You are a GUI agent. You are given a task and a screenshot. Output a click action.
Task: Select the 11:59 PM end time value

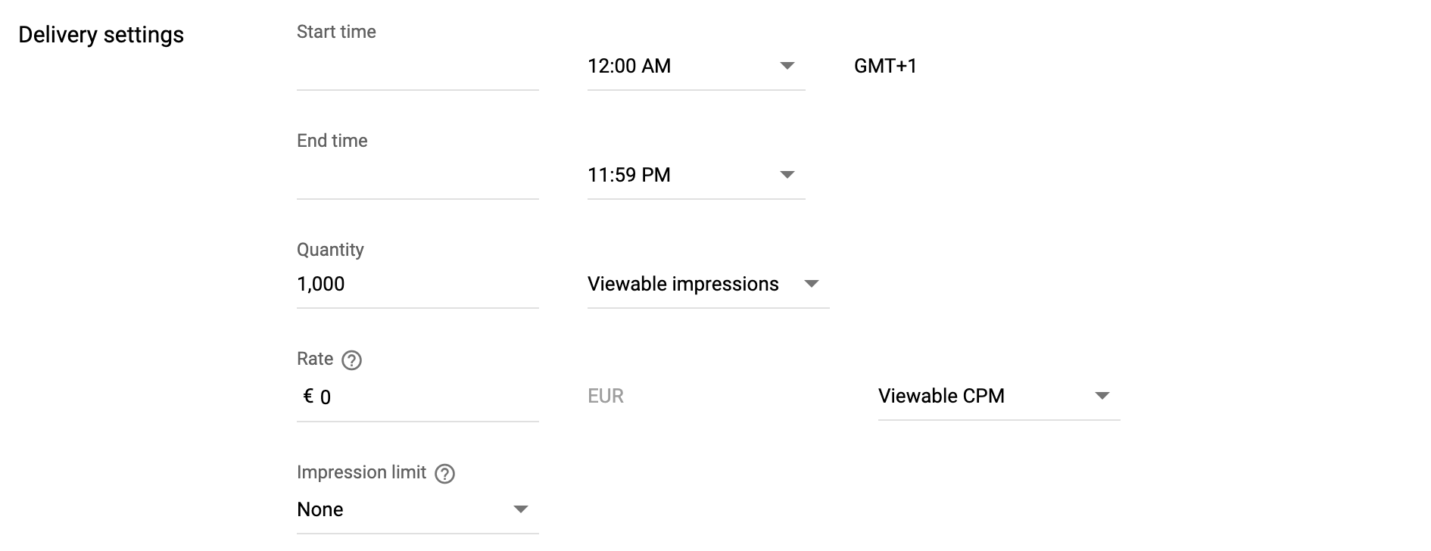click(629, 175)
